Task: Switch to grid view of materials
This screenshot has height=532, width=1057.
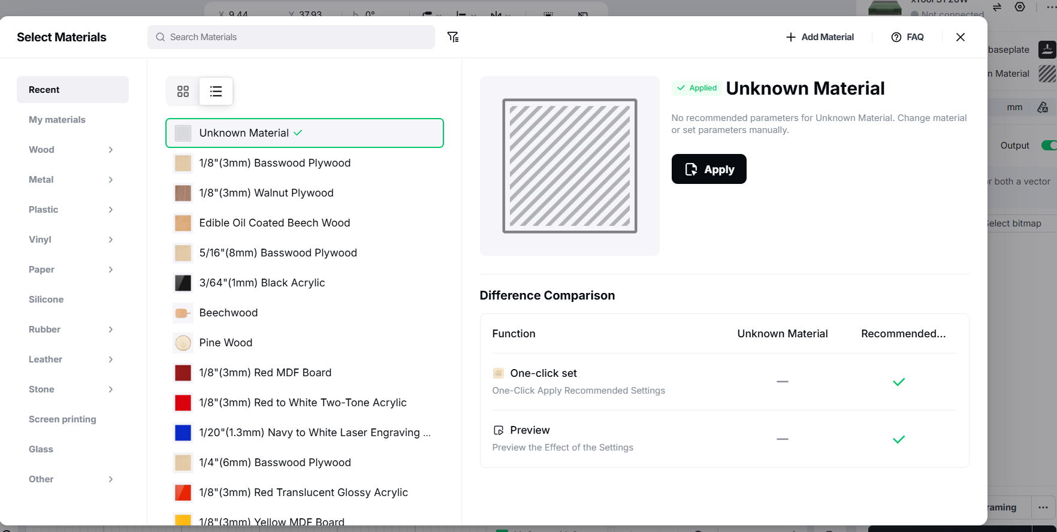Action: (183, 91)
